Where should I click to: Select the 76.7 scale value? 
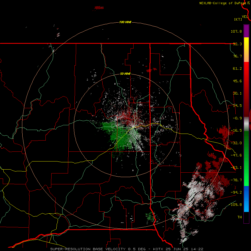237,56
